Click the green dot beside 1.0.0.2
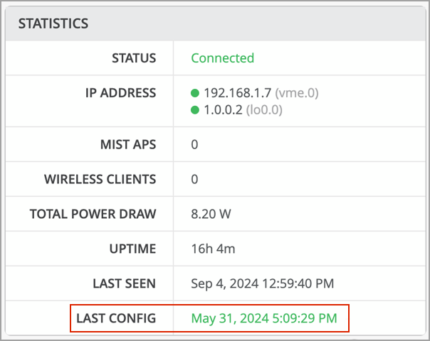 [x=195, y=110]
